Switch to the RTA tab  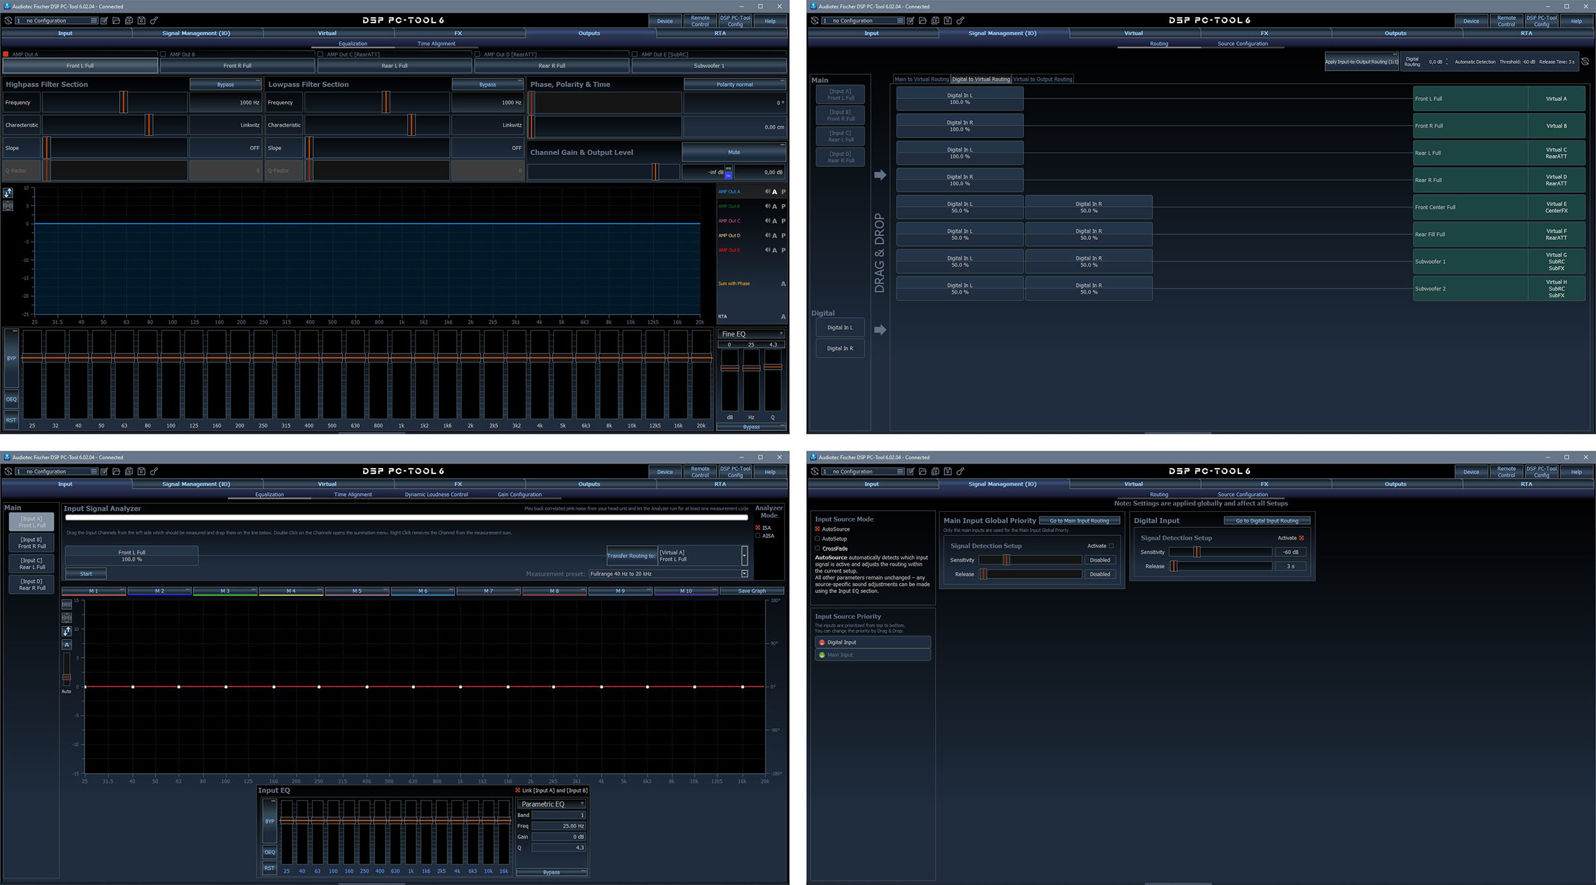(x=720, y=33)
